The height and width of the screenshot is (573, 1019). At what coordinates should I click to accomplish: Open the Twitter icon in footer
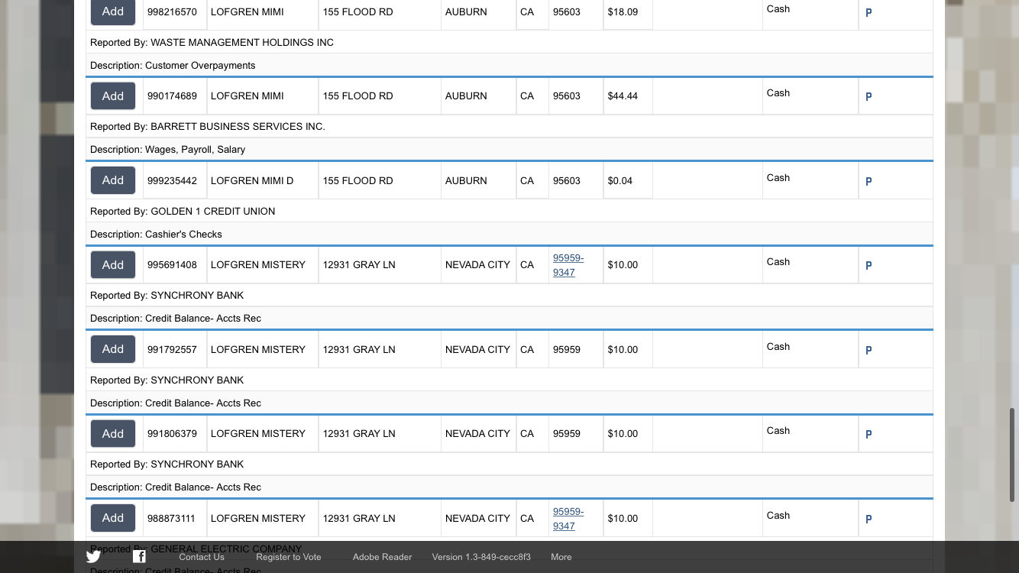[93, 556]
